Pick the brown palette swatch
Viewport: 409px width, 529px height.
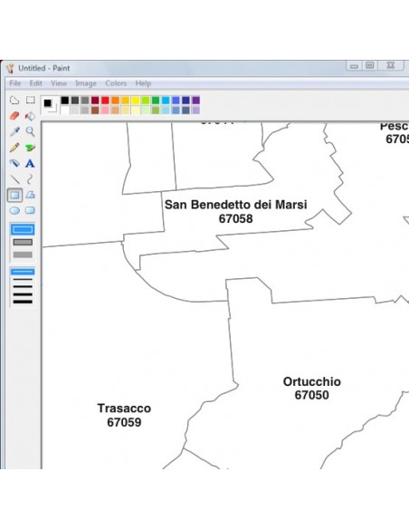pyautogui.click(x=95, y=111)
